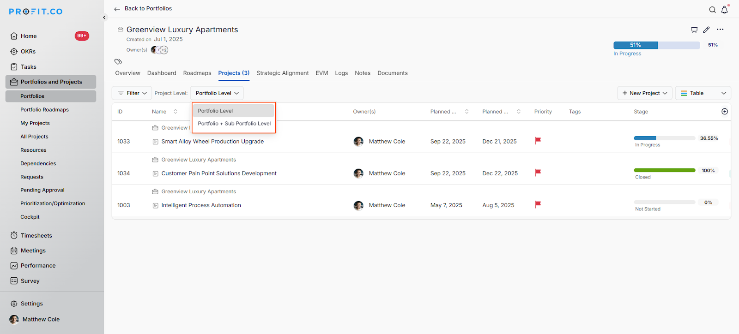This screenshot has width=739, height=334.
Task: Switch to the Strategic Alignment tab
Action: [x=282, y=73]
